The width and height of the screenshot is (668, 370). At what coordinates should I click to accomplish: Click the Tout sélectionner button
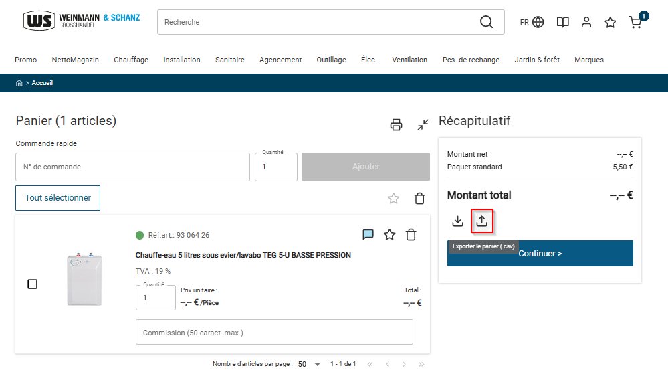click(x=58, y=198)
